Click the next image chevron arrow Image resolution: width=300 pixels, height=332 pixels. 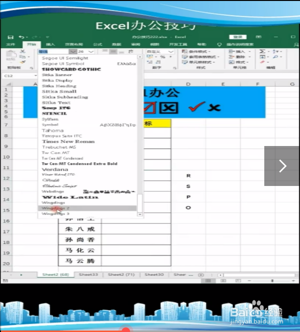point(282,166)
